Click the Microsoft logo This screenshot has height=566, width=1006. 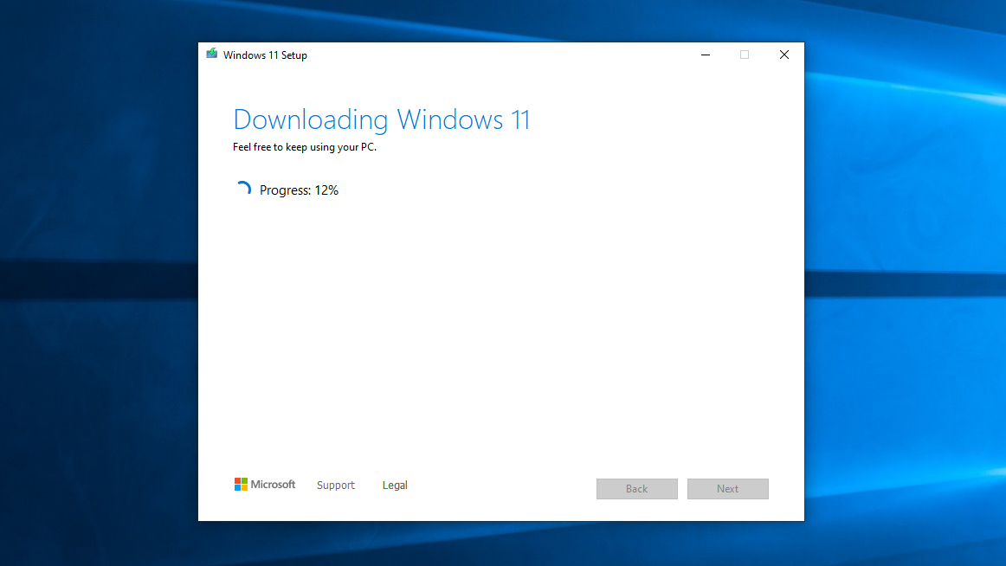point(264,485)
